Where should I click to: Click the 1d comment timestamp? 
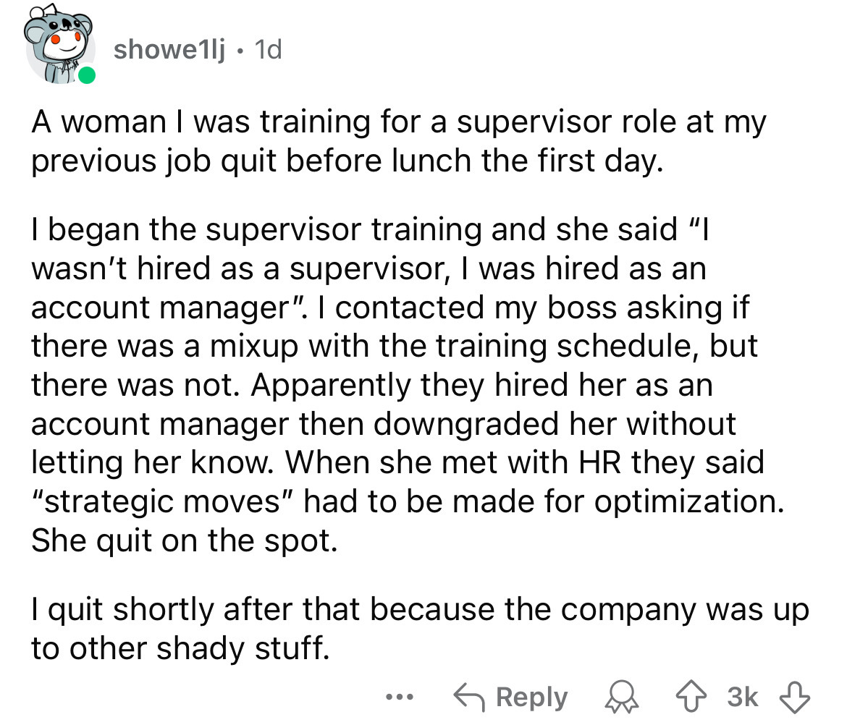266,49
